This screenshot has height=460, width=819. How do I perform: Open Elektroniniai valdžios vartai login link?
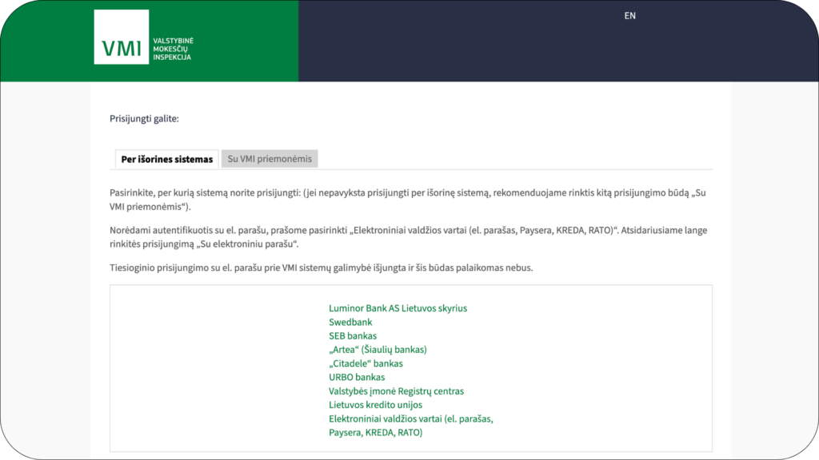coord(417,418)
